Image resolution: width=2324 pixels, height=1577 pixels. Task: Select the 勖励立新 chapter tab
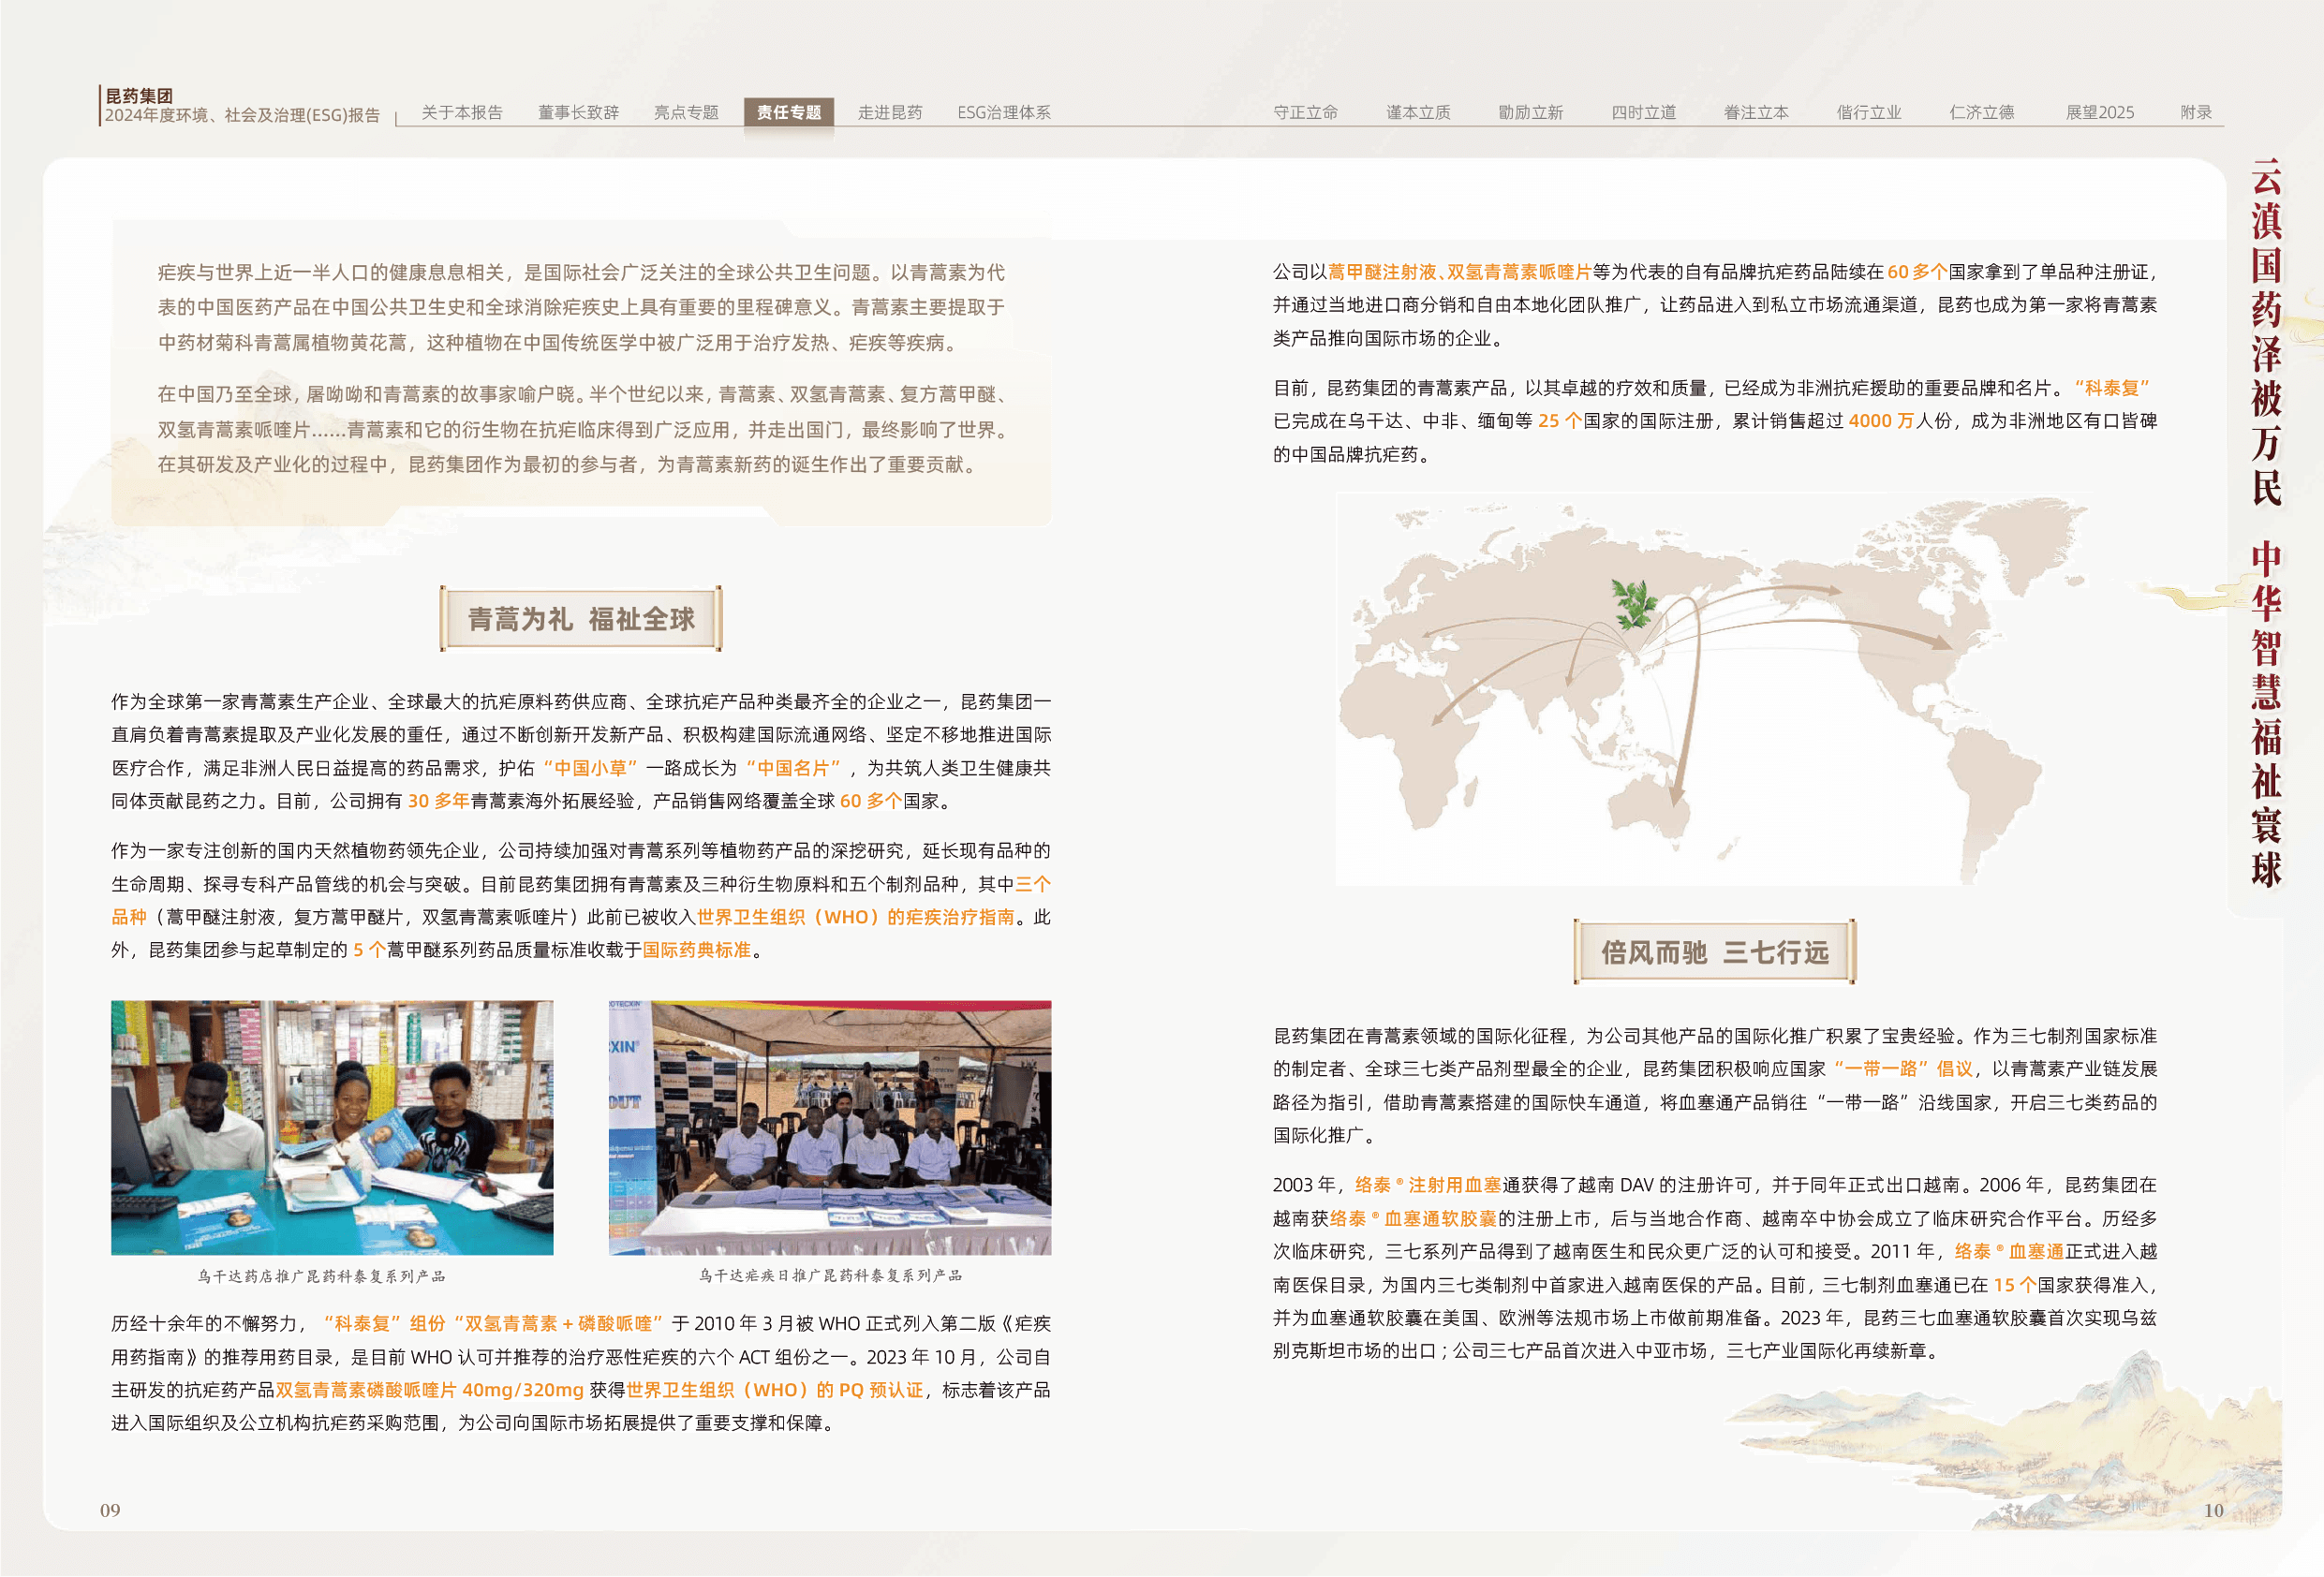click(1530, 112)
